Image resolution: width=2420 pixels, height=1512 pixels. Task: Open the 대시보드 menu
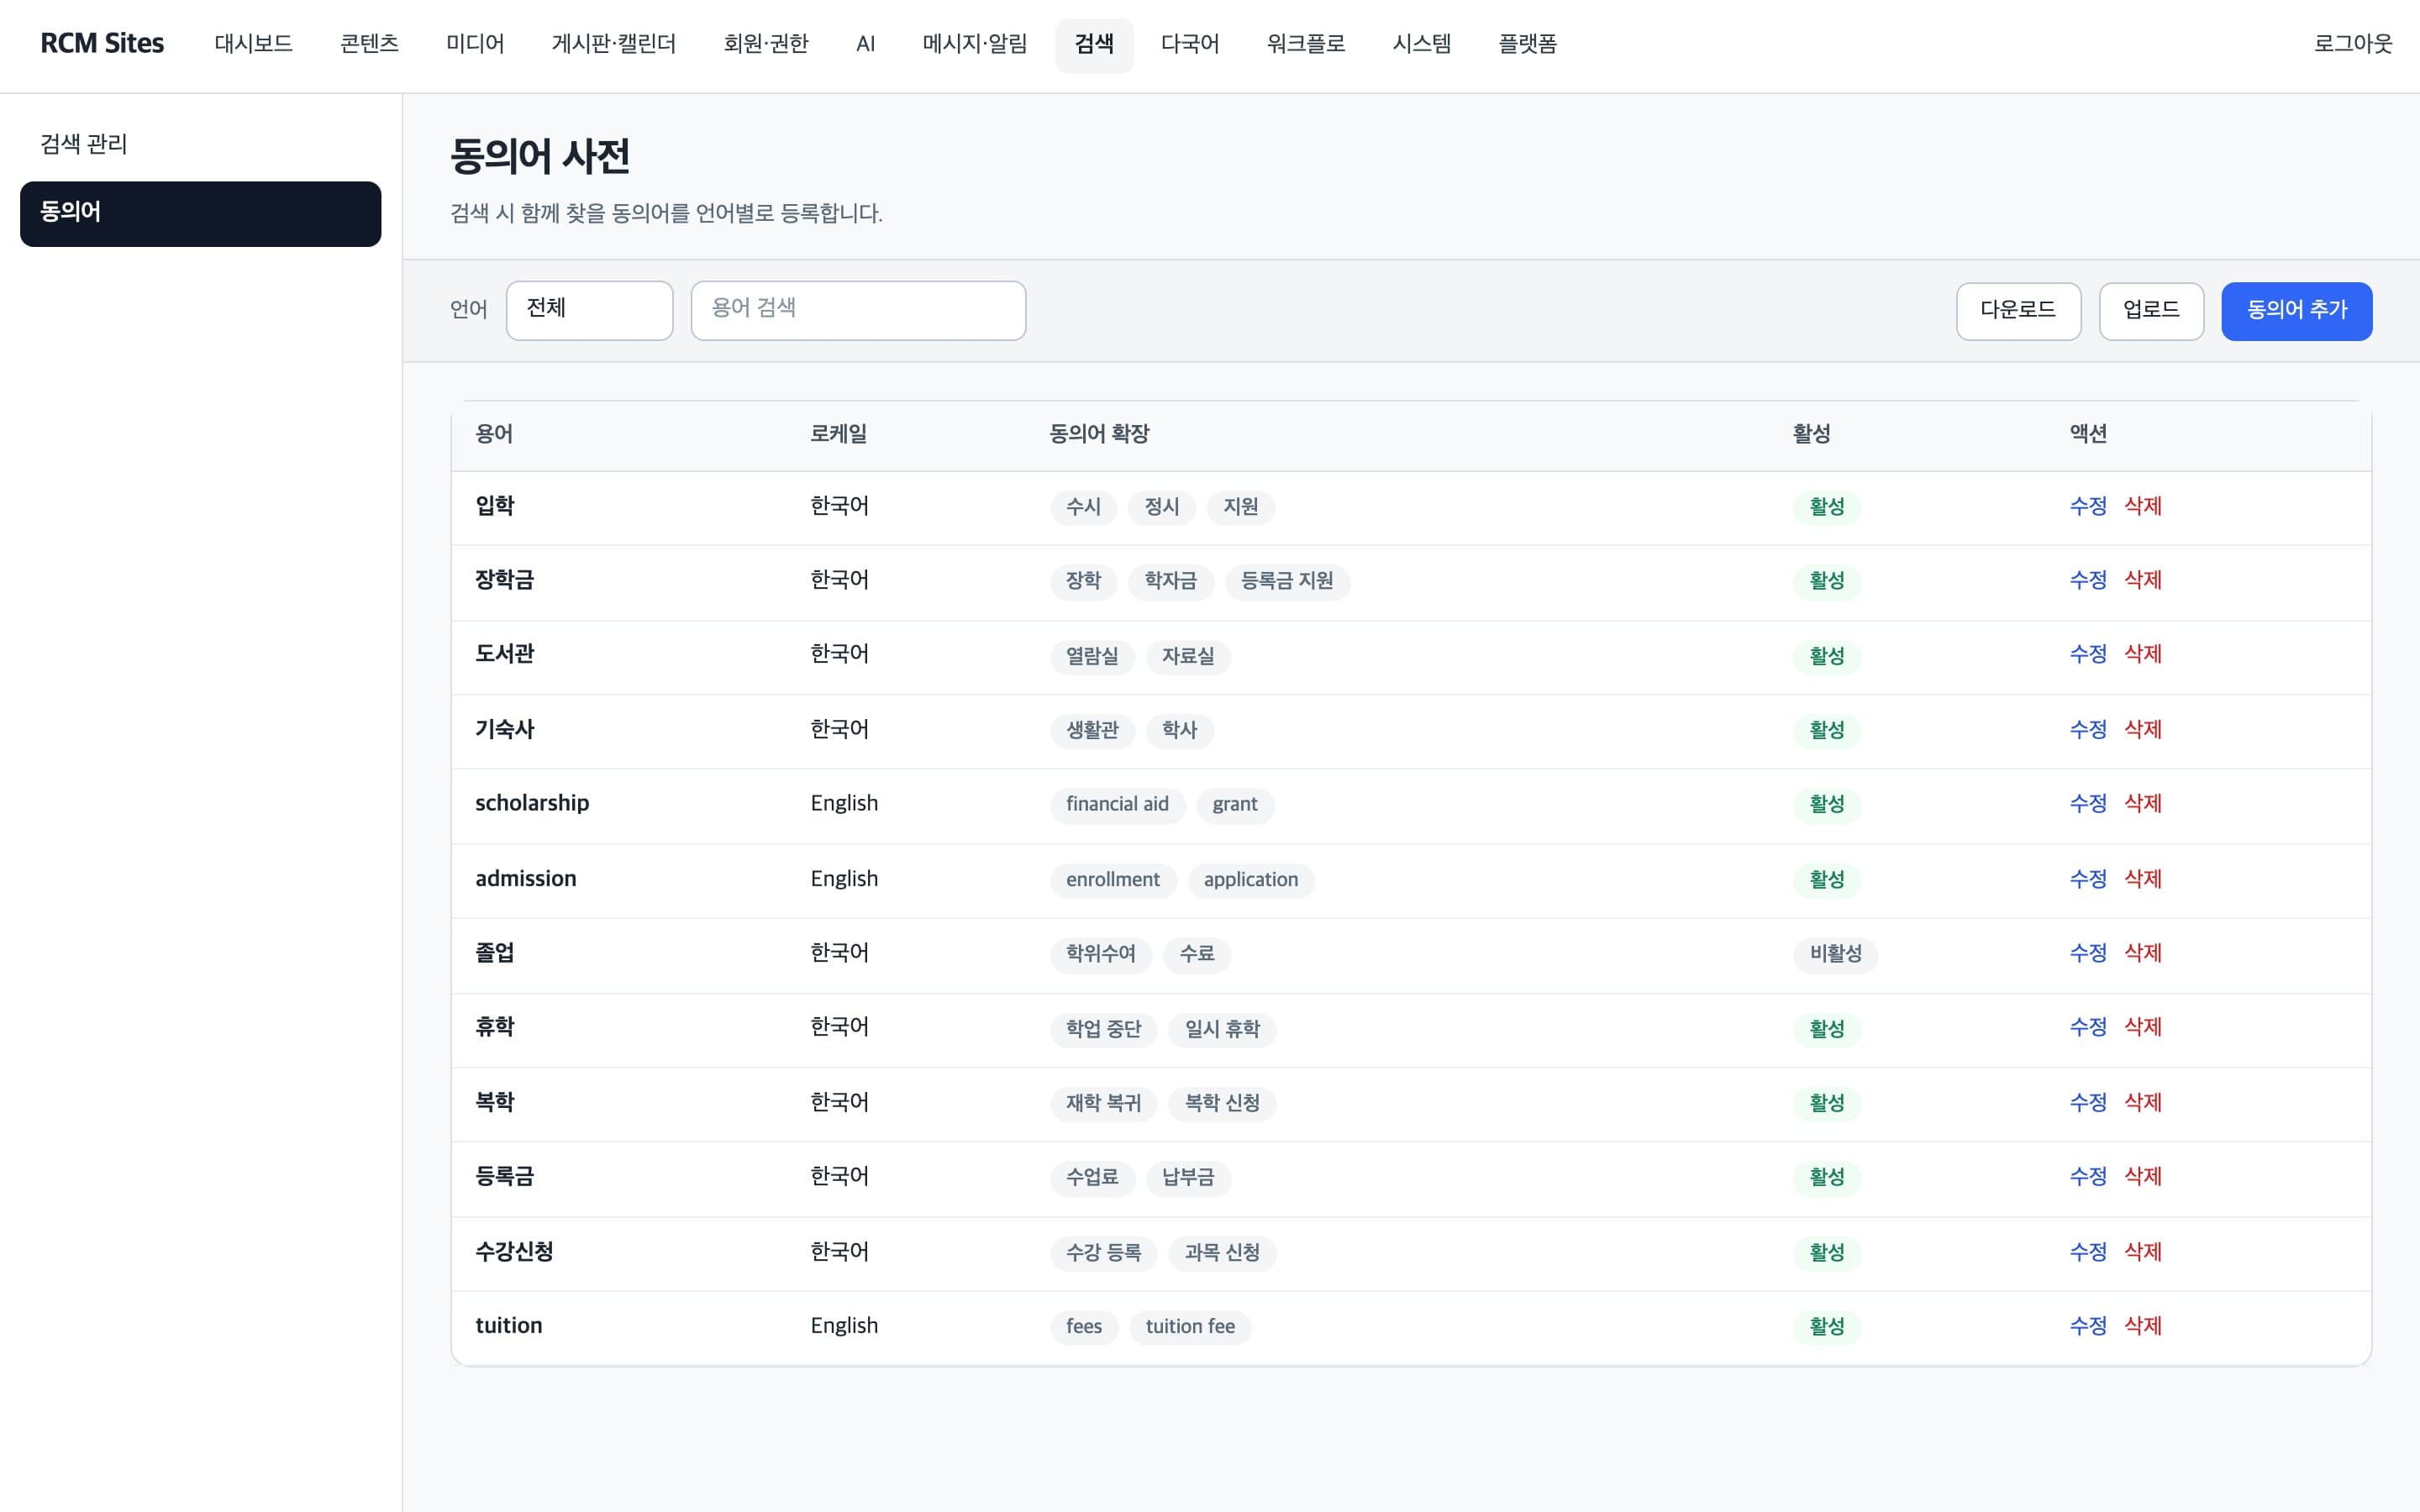(253, 44)
